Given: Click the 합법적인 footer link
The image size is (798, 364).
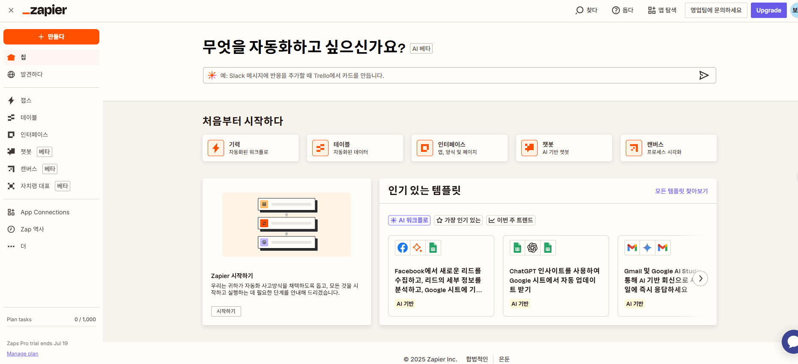Looking at the screenshot, I should pos(477,359).
